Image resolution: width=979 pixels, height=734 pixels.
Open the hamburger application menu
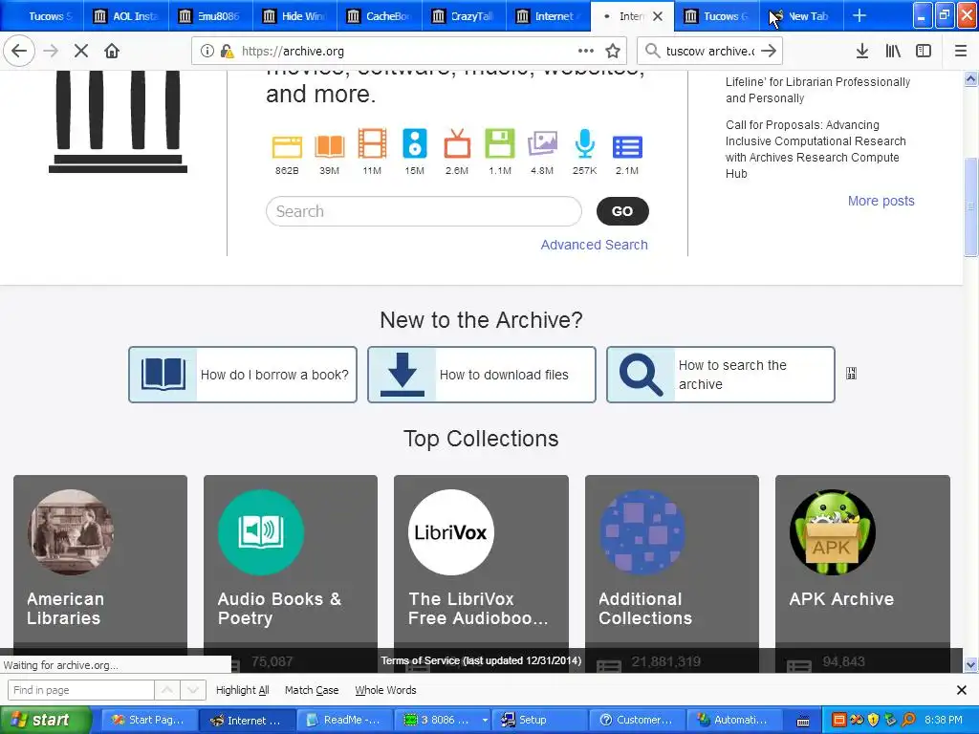click(x=961, y=52)
